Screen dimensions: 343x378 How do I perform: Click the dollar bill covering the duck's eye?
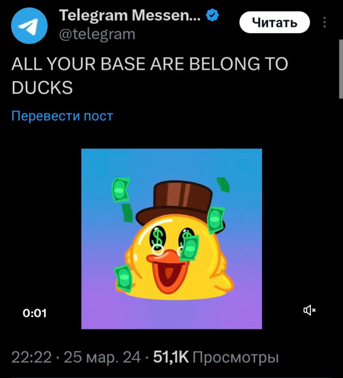190,248
